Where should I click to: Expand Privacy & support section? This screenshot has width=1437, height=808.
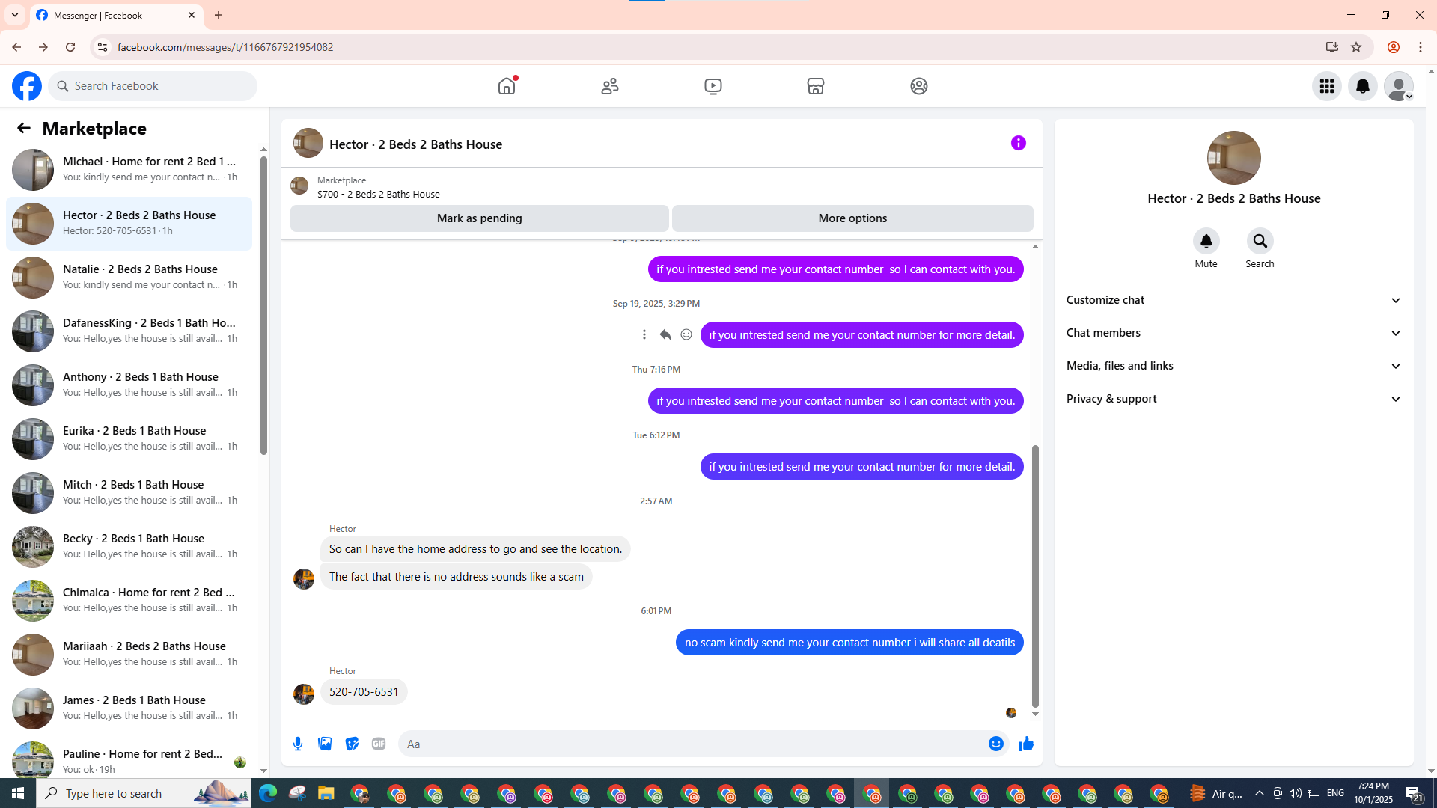click(x=1234, y=399)
